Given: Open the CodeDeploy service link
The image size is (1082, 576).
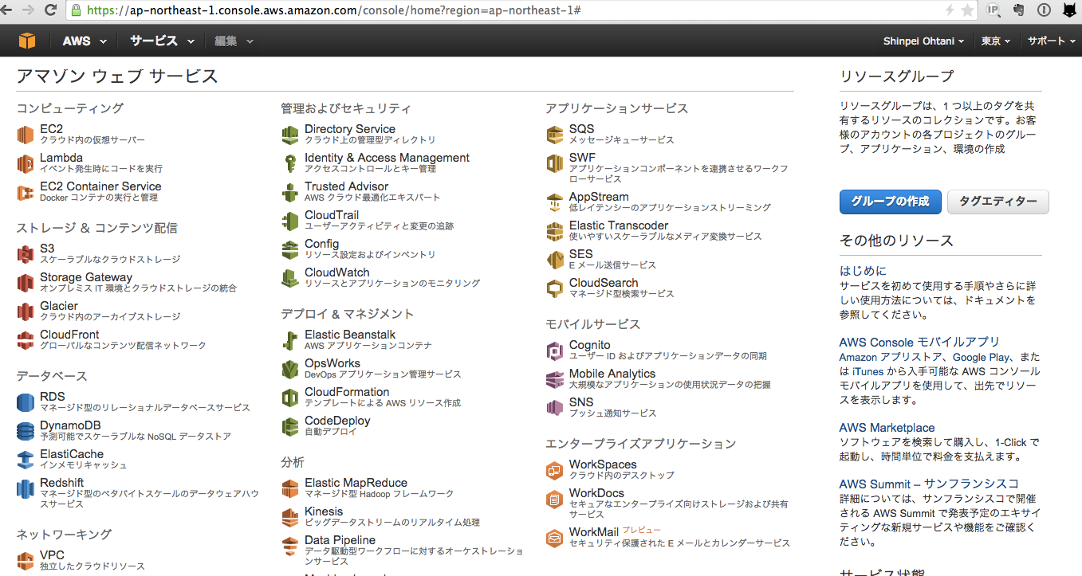Looking at the screenshot, I should coord(337,421).
